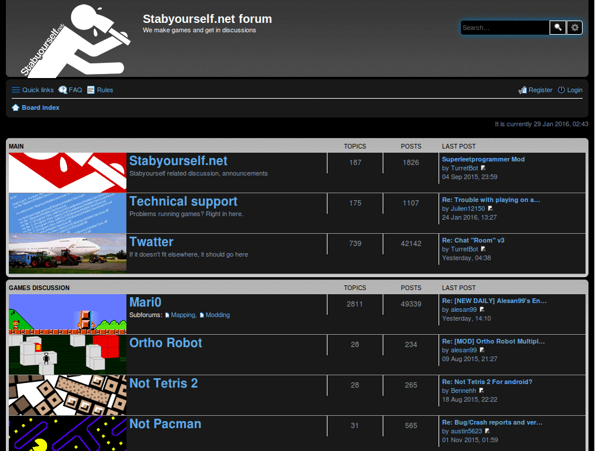Screen dimensions: 602x451
Task: Open the Quick links menu
Action: [x=32, y=90]
